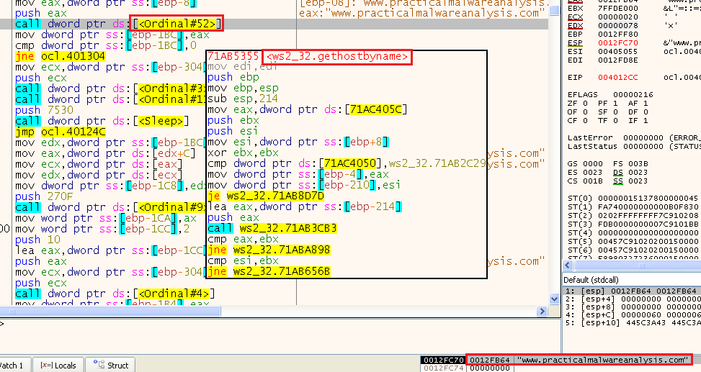Click registers panel scroll-left arrow
701x372 pixels.
[568, 266]
